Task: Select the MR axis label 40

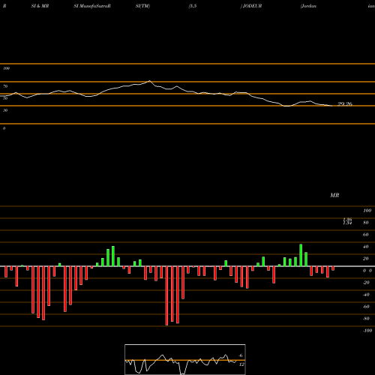Action: pyautogui.click(x=366, y=247)
